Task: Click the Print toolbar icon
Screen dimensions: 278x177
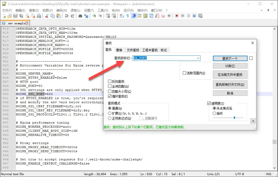Action: tap(39, 16)
